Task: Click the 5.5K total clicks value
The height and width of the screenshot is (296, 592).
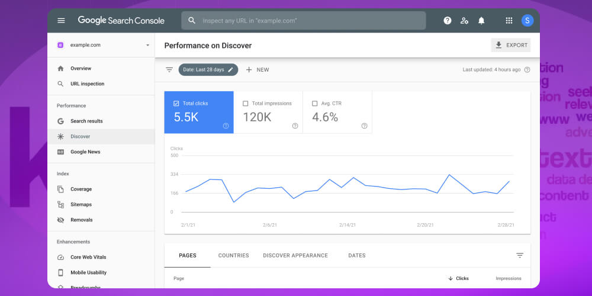Action: point(186,117)
